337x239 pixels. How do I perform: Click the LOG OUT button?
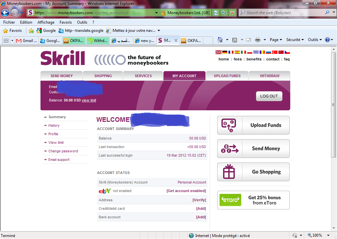click(269, 96)
